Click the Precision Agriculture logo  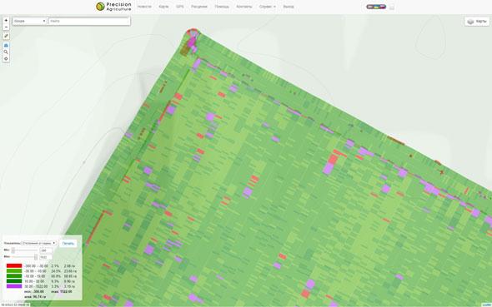[x=113, y=7]
